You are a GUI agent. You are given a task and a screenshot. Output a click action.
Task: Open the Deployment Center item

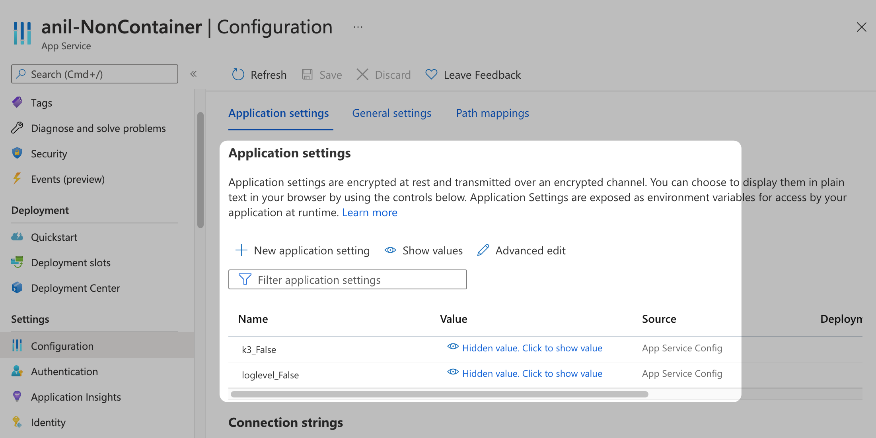point(76,288)
